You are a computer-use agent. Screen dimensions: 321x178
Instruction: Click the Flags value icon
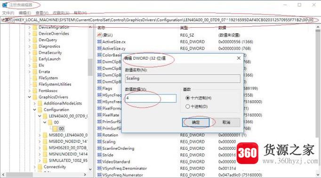tap(99, 88)
